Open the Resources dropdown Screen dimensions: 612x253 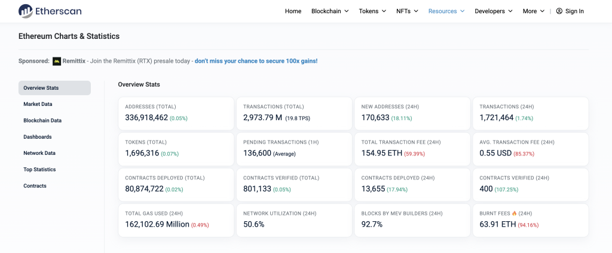(446, 11)
